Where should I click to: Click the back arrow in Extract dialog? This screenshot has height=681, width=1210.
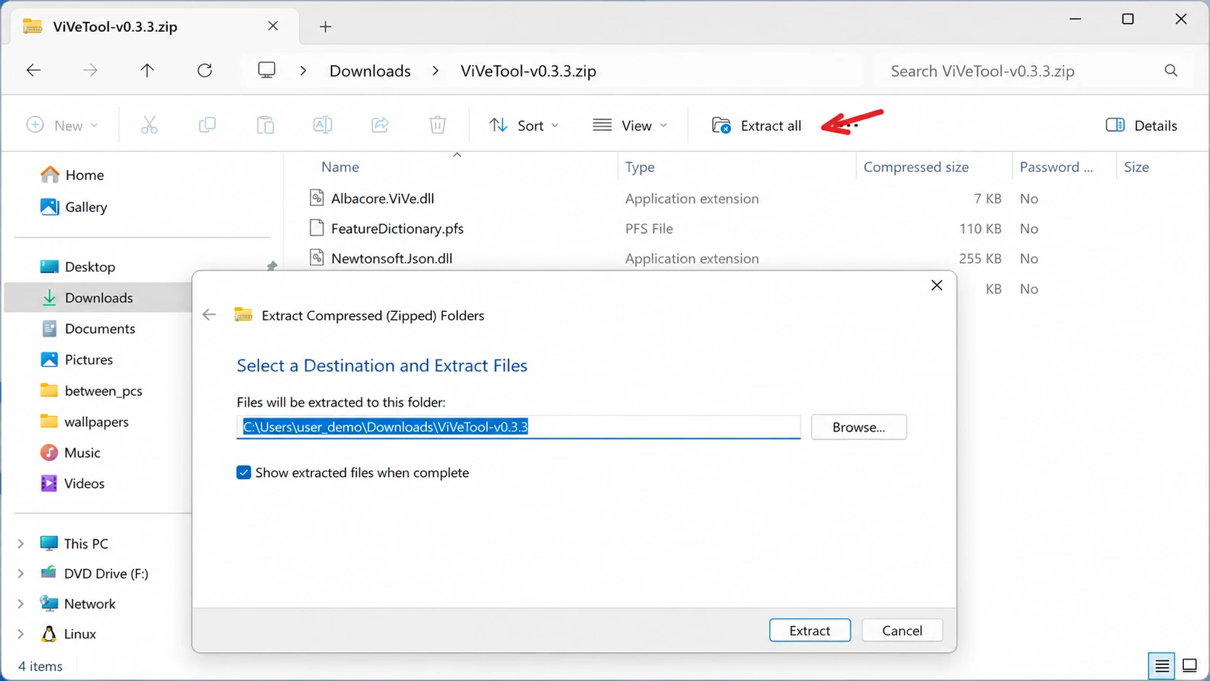tap(209, 315)
